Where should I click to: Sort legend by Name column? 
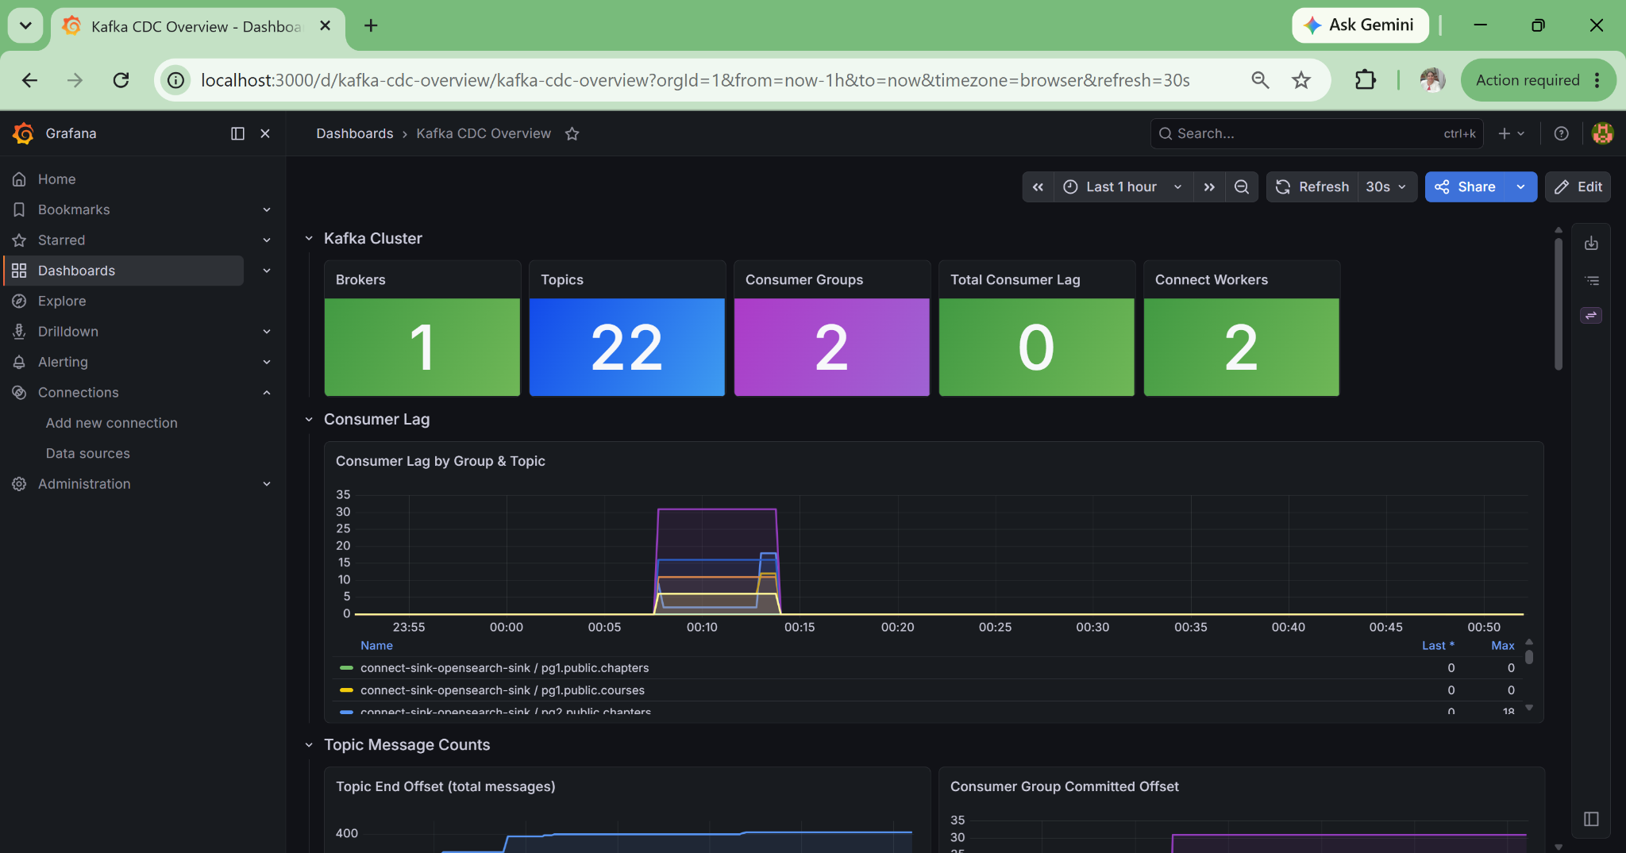coord(376,646)
